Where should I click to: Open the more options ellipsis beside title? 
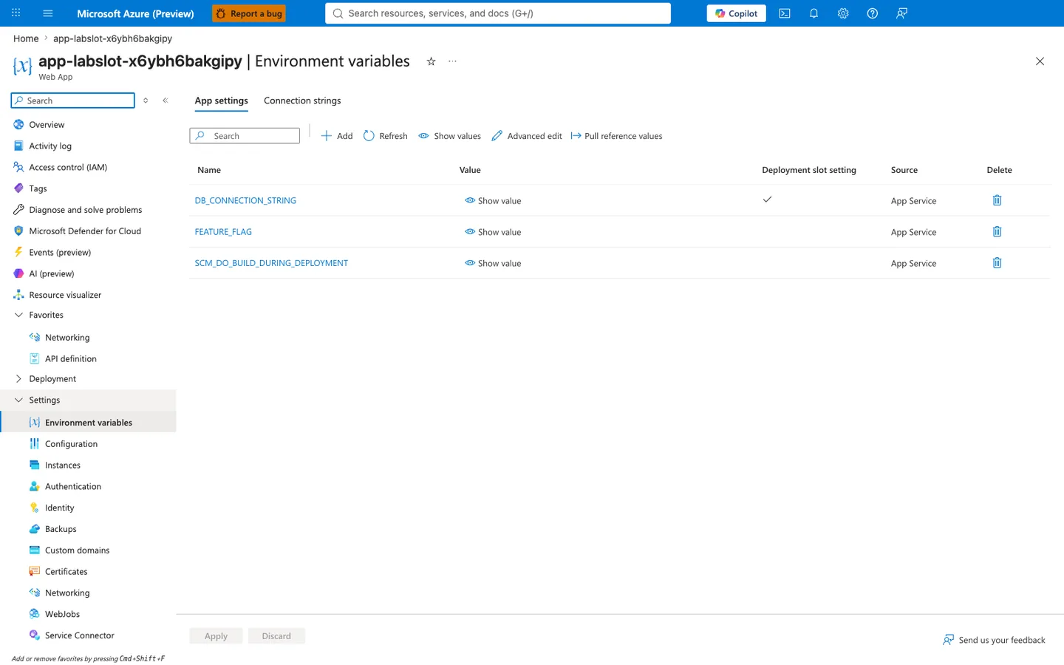(x=452, y=61)
